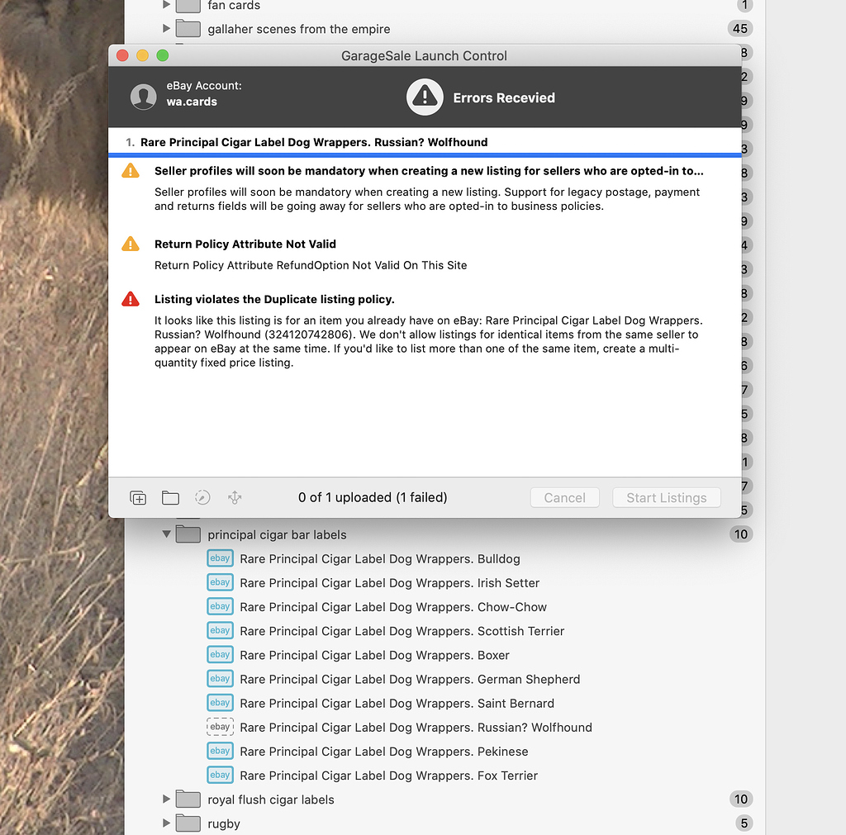Click the folder icon of gallaher scenes from the empire

pos(188,28)
